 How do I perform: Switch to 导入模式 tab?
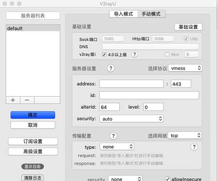point(124,14)
